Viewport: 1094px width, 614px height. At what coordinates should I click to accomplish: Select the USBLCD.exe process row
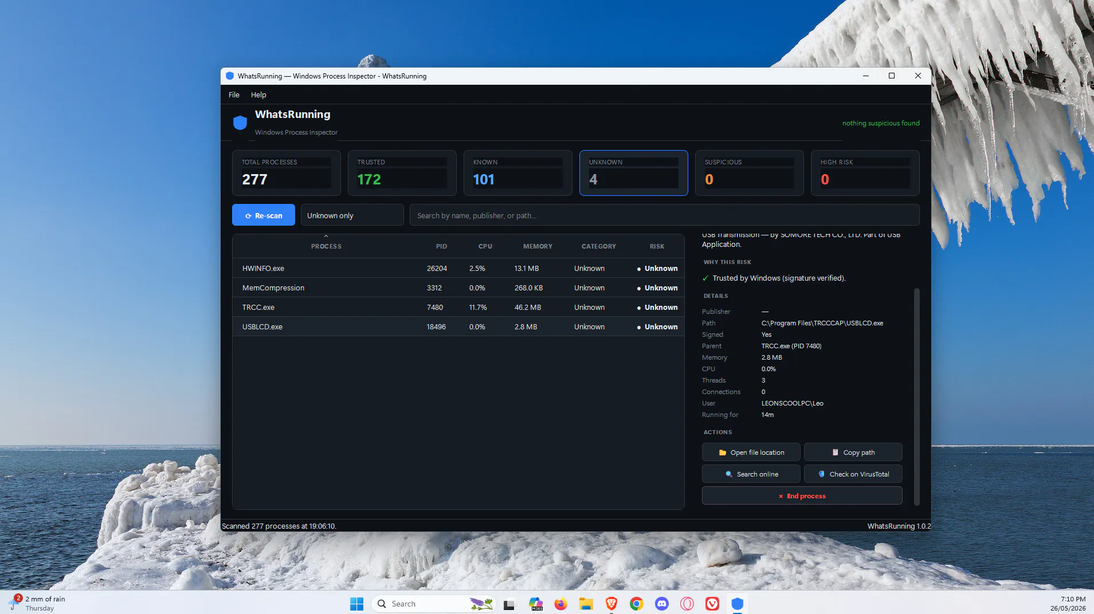pos(458,326)
